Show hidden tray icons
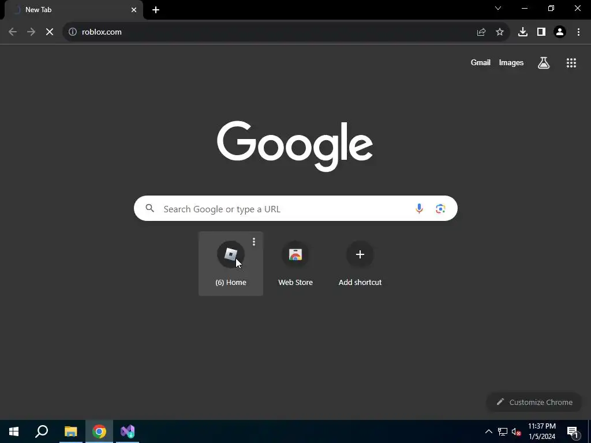 coord(488,431)
